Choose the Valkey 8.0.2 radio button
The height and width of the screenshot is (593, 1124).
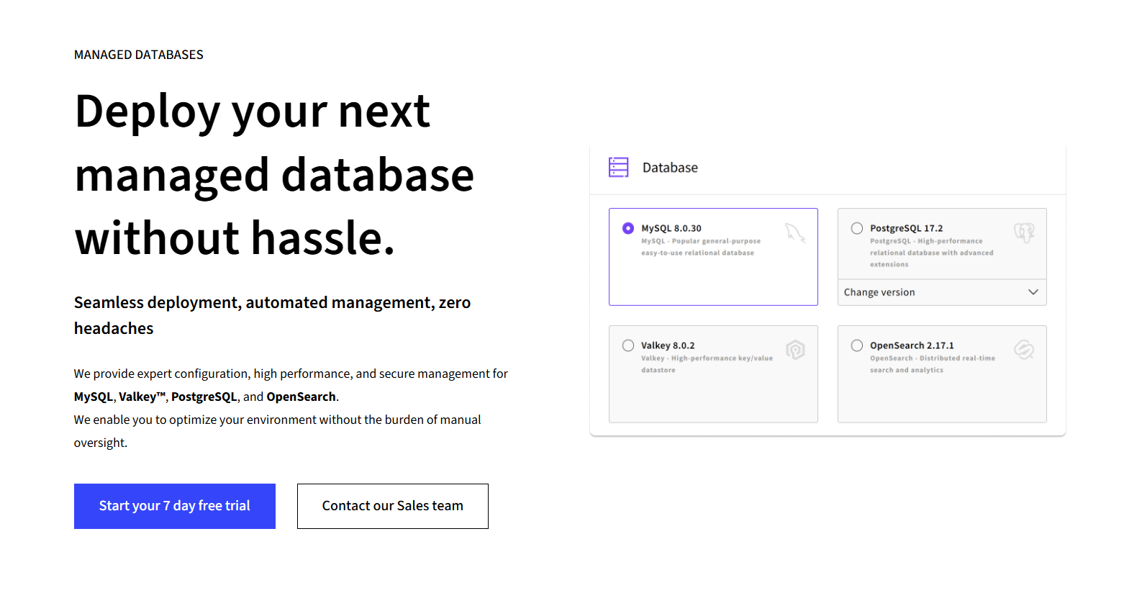tap(627, 345)
